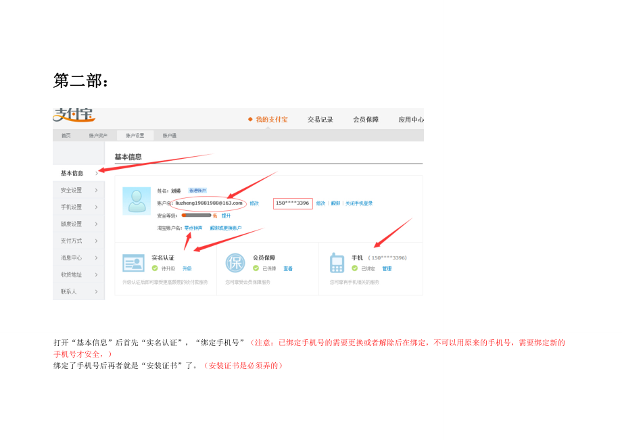Click the mobile phone icon

click(x=337, y=263)
